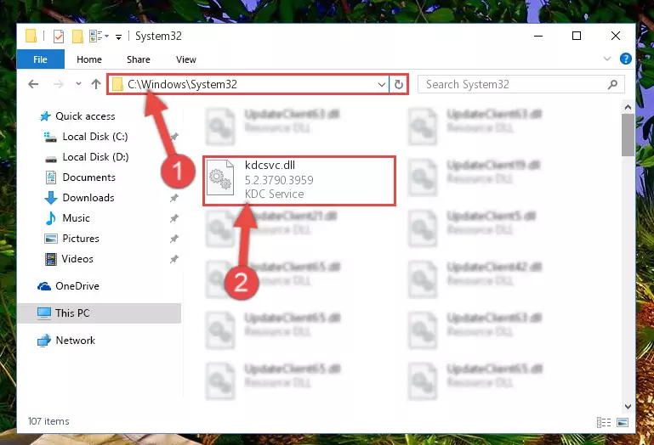Expand address bar history dropdown
654x445 pixels.
(381, 85)
